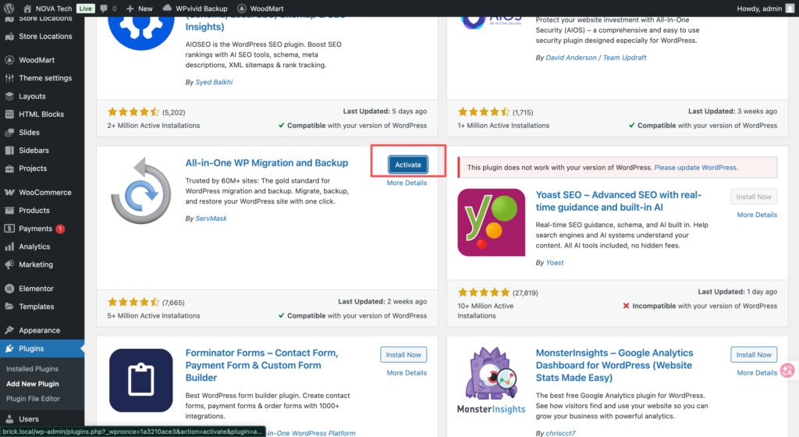Click the Marketing megaphone icon
799x437 pixels.
point(9,265)
